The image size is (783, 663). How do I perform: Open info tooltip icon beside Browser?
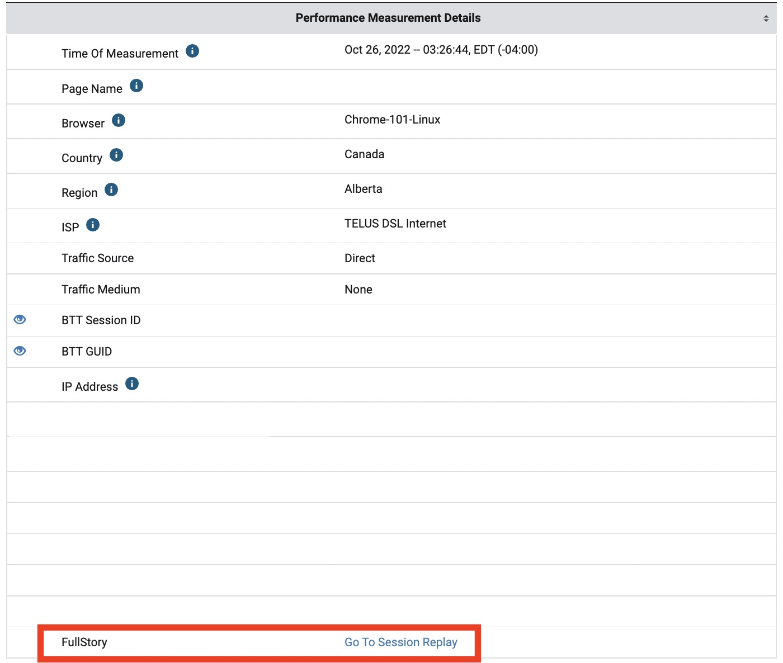[x=118, y=120]
